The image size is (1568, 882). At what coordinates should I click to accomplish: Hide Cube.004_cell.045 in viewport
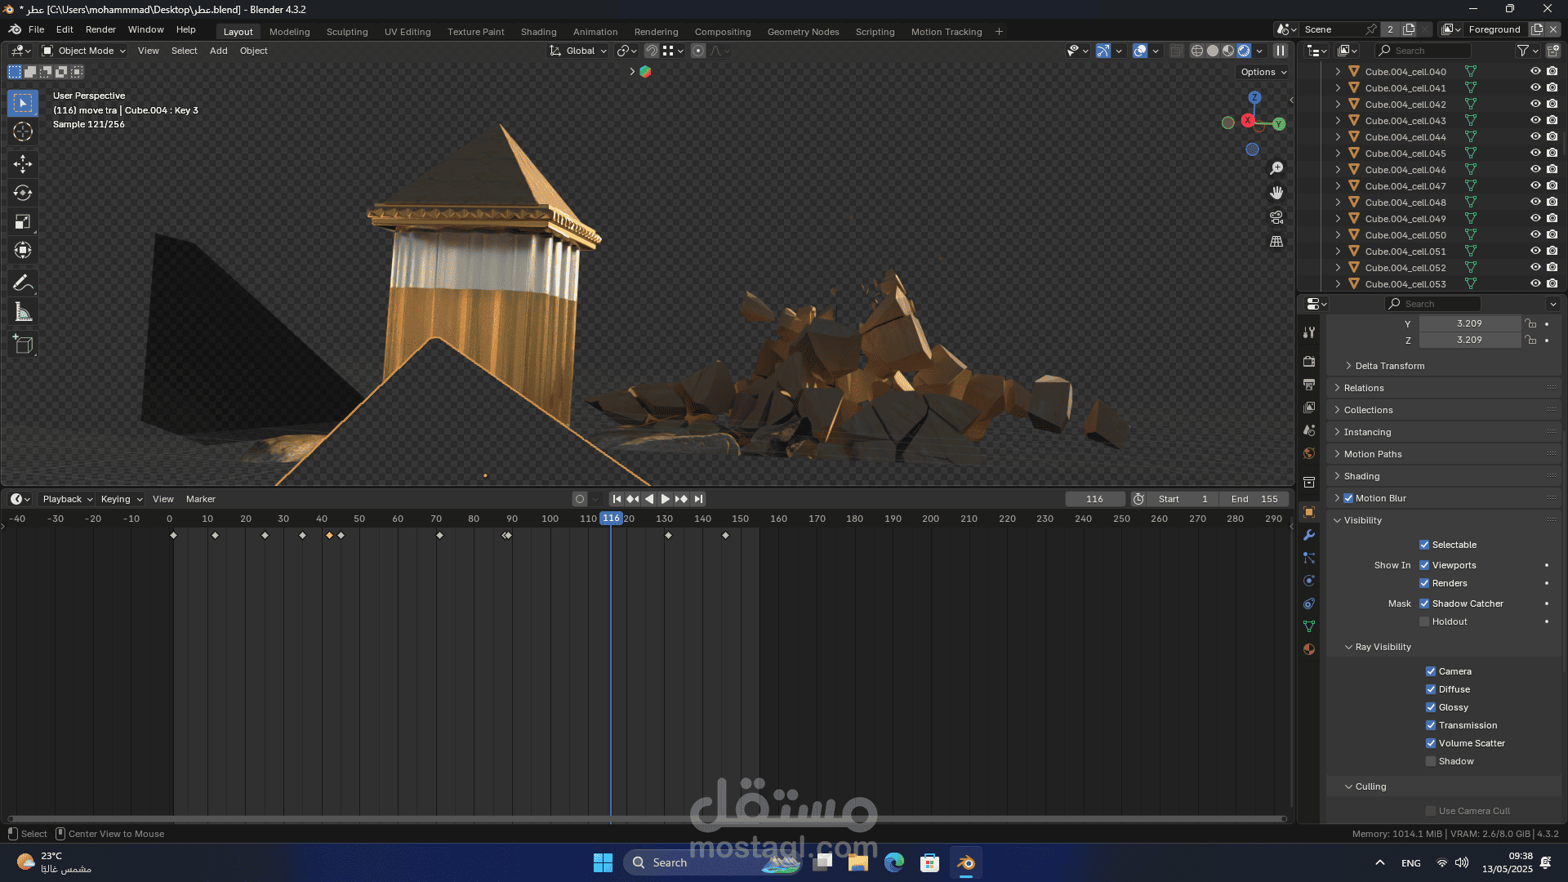pyautogui.click(x=1535, y=153)
